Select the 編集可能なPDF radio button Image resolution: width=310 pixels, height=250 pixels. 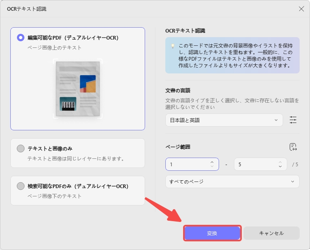[21, 38]
